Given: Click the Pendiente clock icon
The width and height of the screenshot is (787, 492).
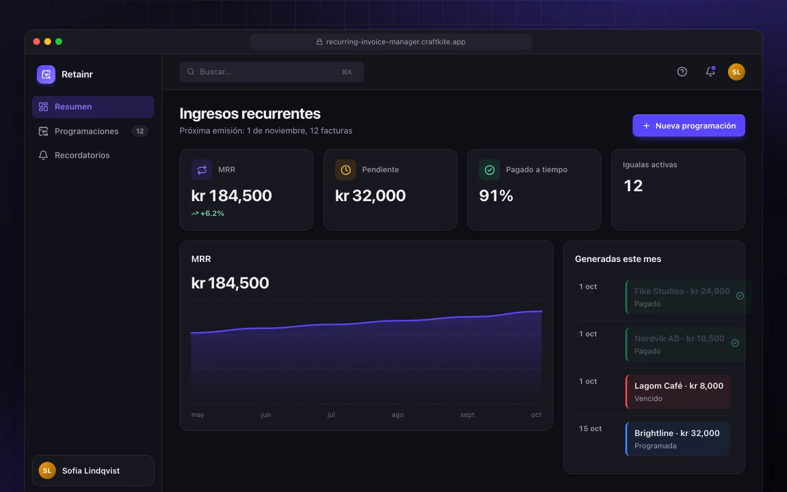Looking at the screenshot, I should point(346,170).
